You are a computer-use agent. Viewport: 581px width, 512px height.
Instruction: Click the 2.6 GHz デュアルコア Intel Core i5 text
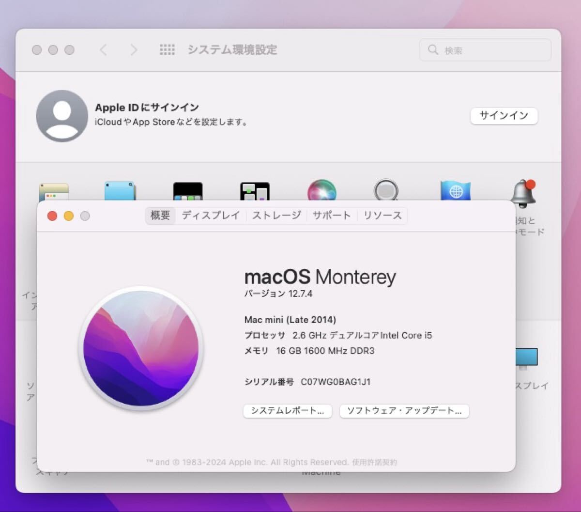362,335
